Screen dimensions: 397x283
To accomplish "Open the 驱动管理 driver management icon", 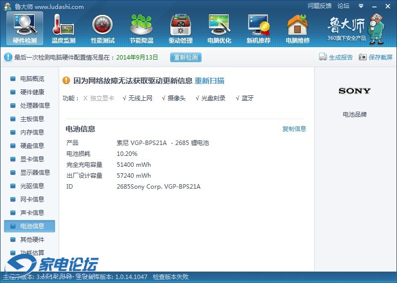I will click(181, 28).
